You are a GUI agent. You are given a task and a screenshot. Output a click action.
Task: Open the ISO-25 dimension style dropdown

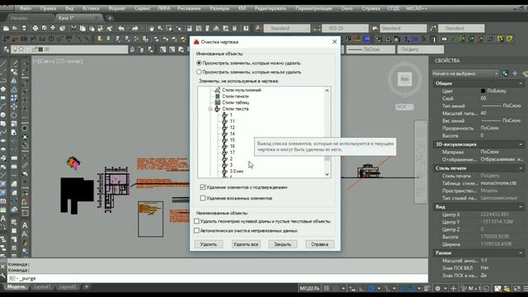[345, 28]
